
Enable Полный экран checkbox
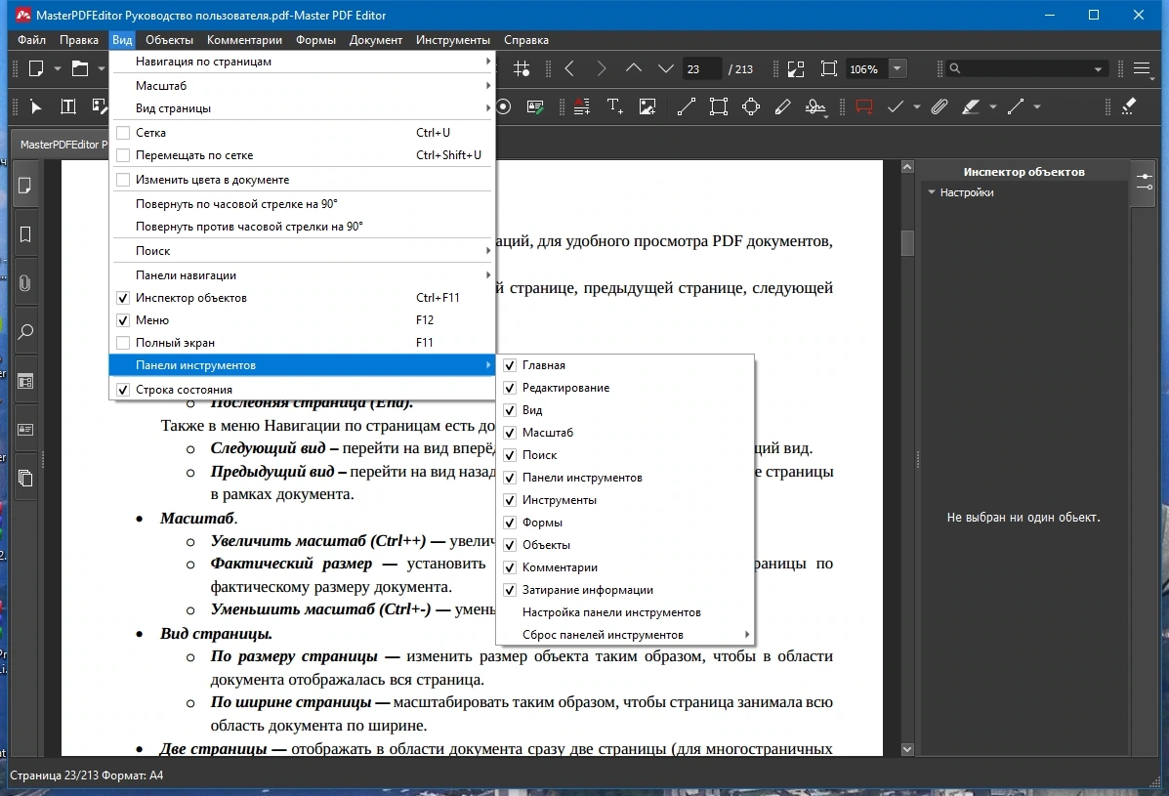(x=124, y=343)
